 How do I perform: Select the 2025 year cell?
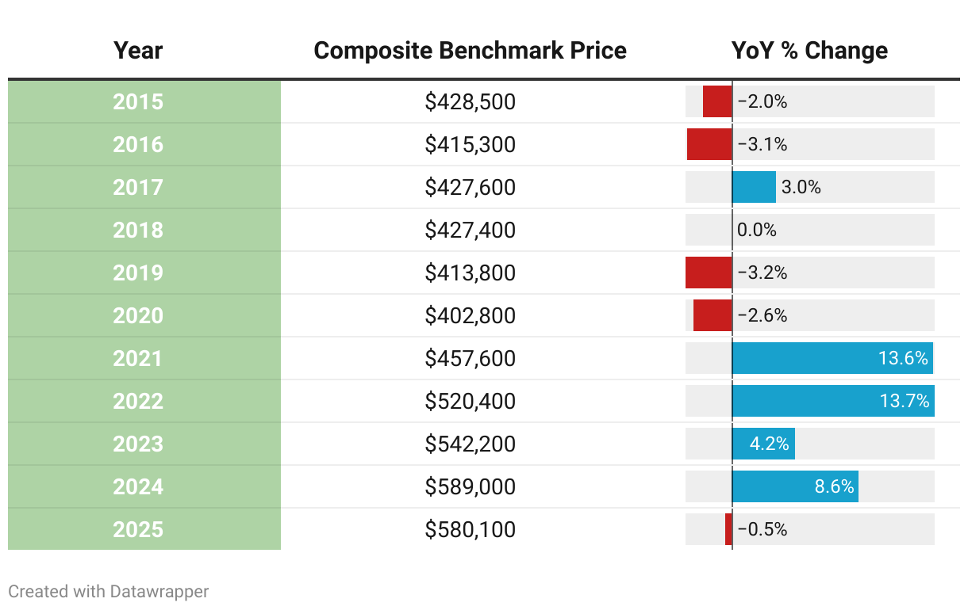(x=138, y=530)
